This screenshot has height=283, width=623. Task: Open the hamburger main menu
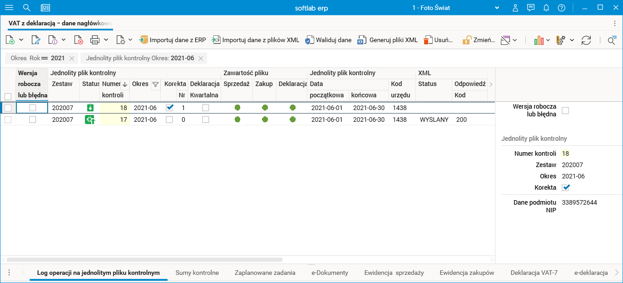[x=9, y=8]
